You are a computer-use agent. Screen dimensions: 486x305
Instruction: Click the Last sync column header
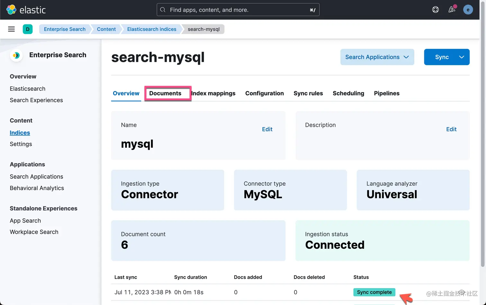pos(126,277)
